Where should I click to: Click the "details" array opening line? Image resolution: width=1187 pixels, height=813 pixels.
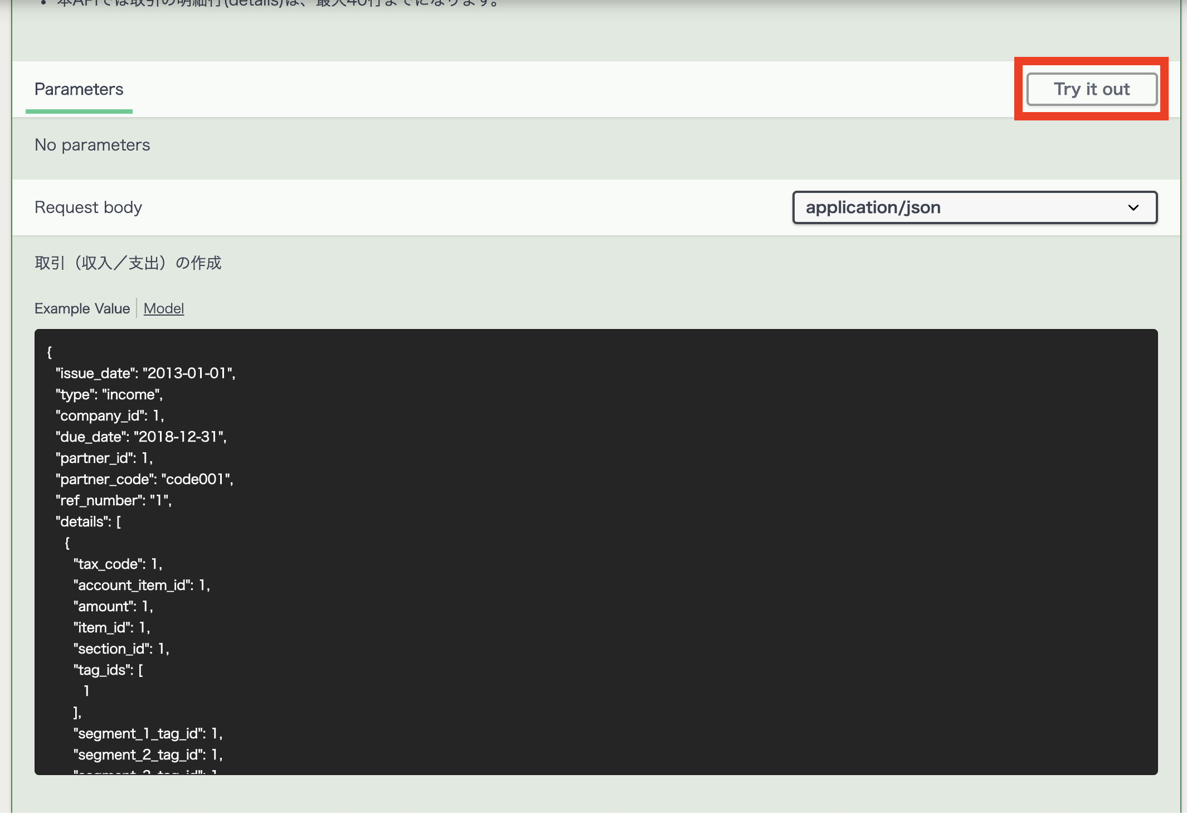(88, 521)
